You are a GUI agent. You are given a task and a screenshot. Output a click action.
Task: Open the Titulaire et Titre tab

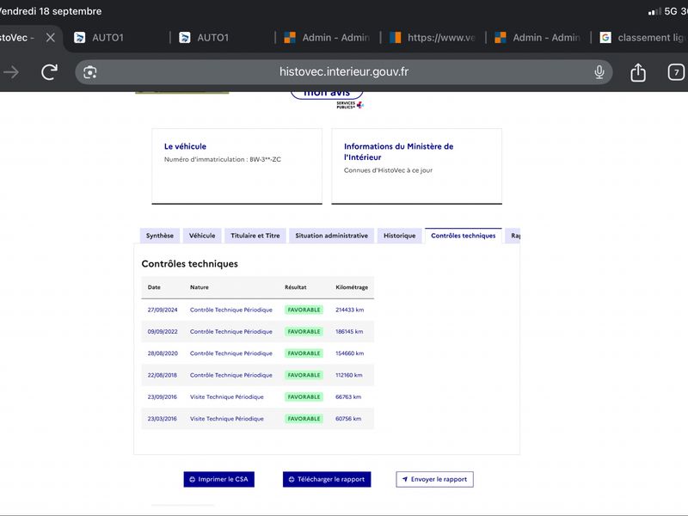coord(255,236)
